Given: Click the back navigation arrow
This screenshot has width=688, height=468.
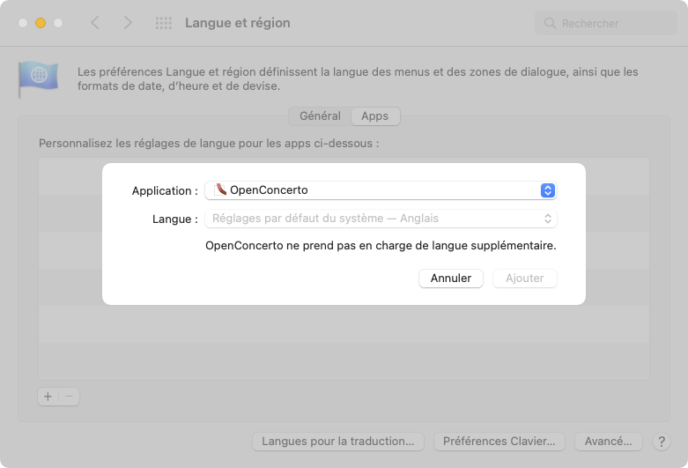Looking at the screenshot, I should tap(95, 22).
